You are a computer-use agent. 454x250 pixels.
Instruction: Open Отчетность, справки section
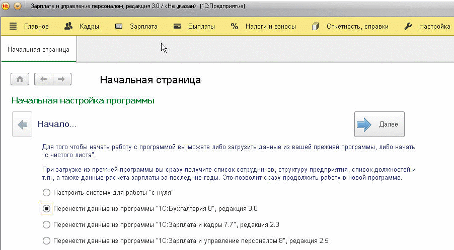click(357, 27)
